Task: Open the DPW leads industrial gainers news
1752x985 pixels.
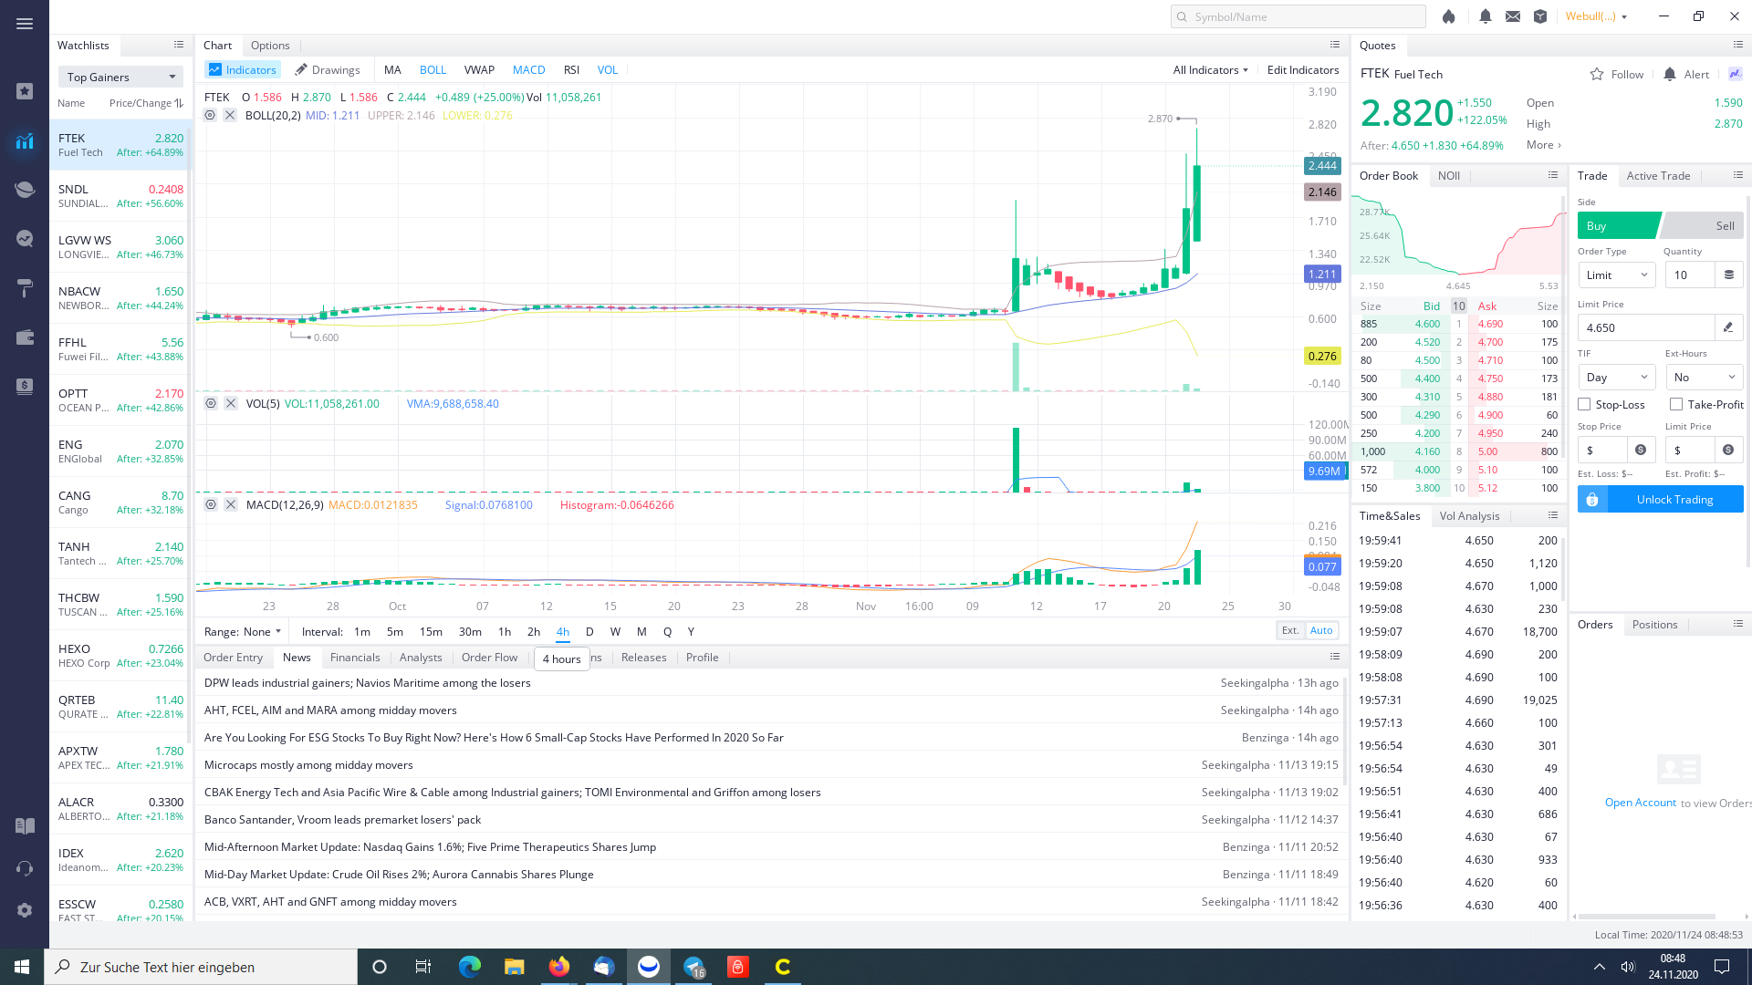Action: point(367,682)
